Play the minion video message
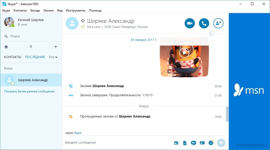The width and height of the screenshot is (270, 150). [x=184, y=52]
